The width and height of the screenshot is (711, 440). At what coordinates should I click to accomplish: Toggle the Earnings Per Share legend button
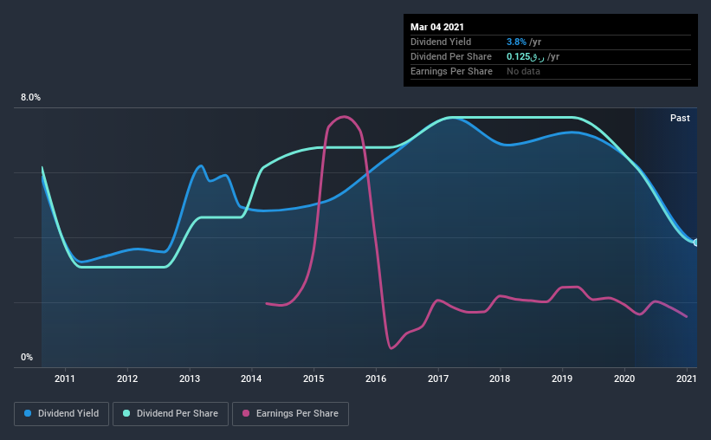[x=290, y=414]
